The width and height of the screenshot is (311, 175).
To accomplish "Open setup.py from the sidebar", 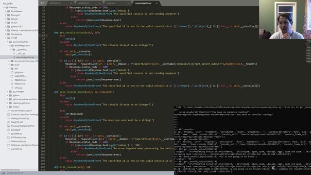I will 18,87.
